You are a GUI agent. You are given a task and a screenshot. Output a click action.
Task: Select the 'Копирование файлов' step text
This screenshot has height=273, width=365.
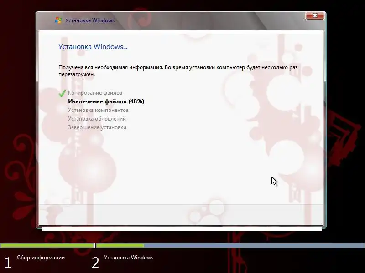(x=95, y=93)
